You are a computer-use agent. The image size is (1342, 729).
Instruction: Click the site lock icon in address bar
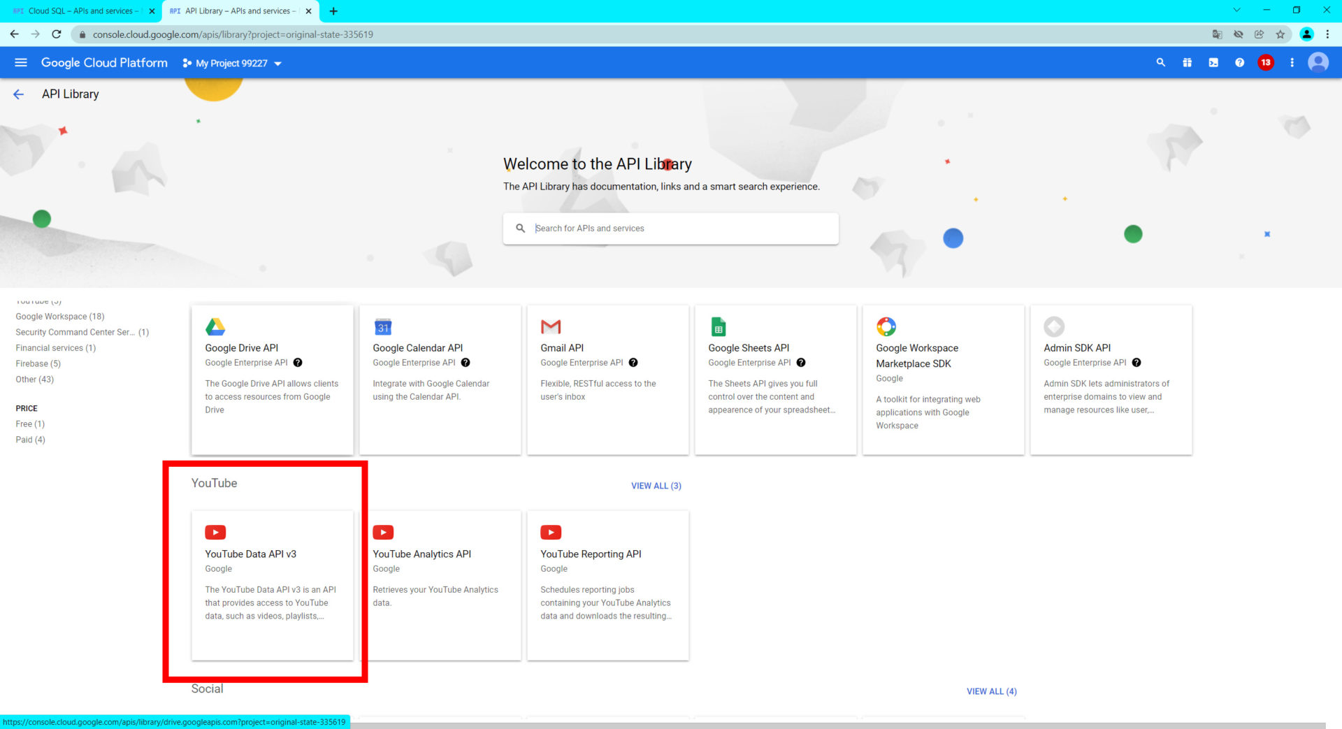(x=82, y=34)
